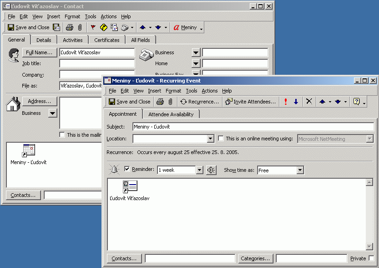The height and width of the screenshot is (268, 379).
Task: Open the Details tab in Contact window
Action: pyautogui.click(x=44, y=40)
